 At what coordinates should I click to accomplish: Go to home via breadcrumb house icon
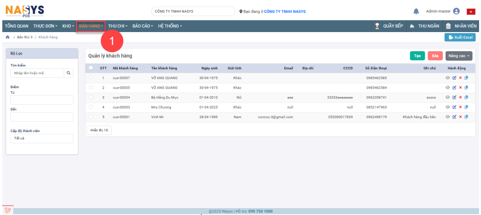click(8, 37)
